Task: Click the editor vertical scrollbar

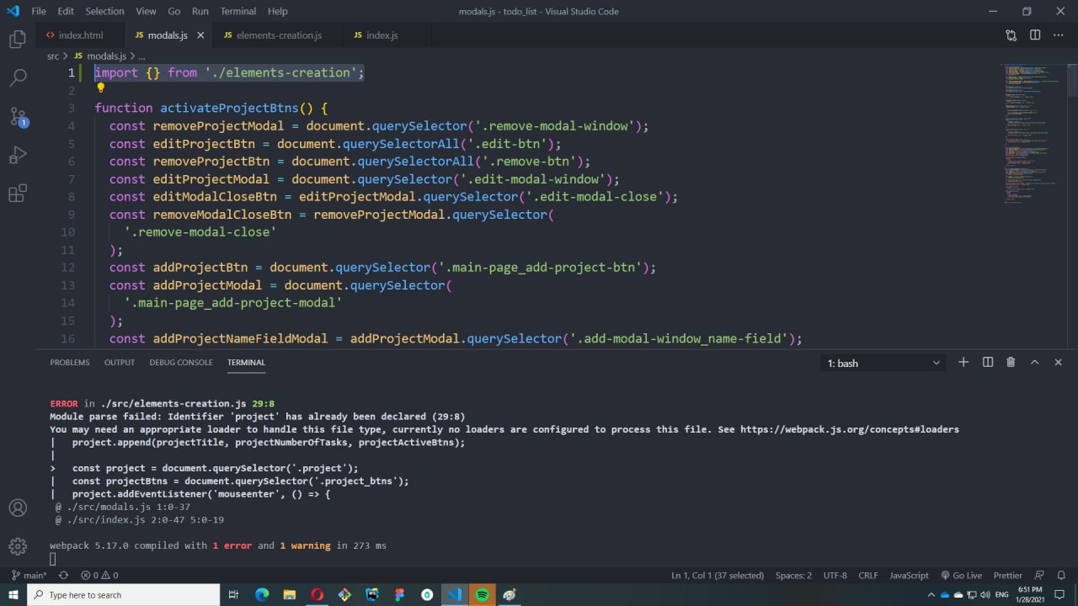Action: click(1072, 80)
